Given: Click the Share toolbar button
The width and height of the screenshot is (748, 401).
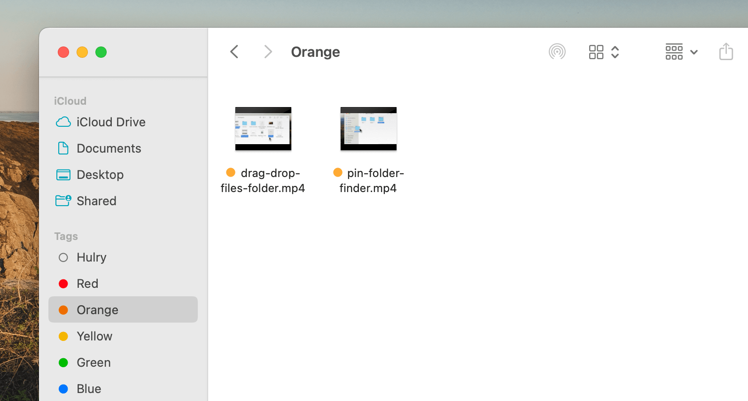Looking at the screenshot, I should [726, 51].
